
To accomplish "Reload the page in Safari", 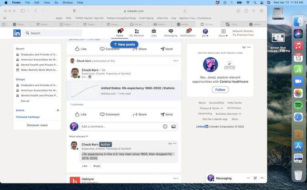I will (x=185, y=11).
